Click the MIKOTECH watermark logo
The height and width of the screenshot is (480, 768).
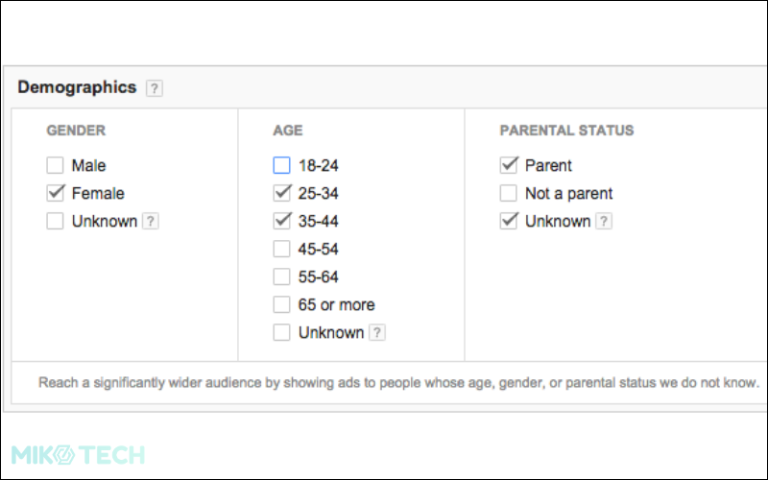(78, 454)
